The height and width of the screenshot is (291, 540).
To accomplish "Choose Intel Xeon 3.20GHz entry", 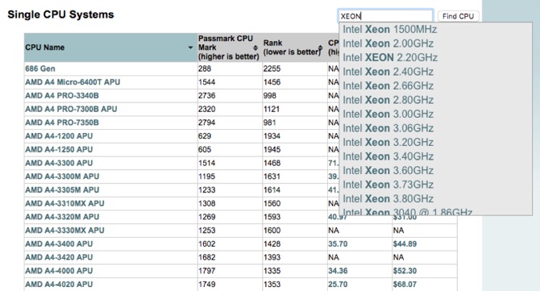I will (435, 142).
